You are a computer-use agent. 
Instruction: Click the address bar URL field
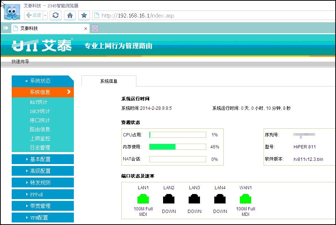coord(214,15)
